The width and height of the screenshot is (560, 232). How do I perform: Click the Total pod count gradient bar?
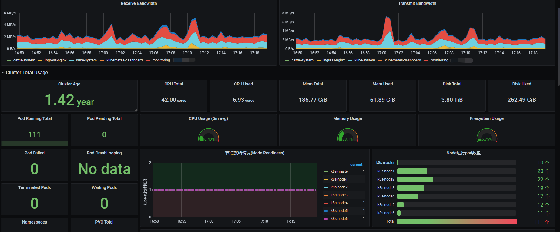(457, 221)
